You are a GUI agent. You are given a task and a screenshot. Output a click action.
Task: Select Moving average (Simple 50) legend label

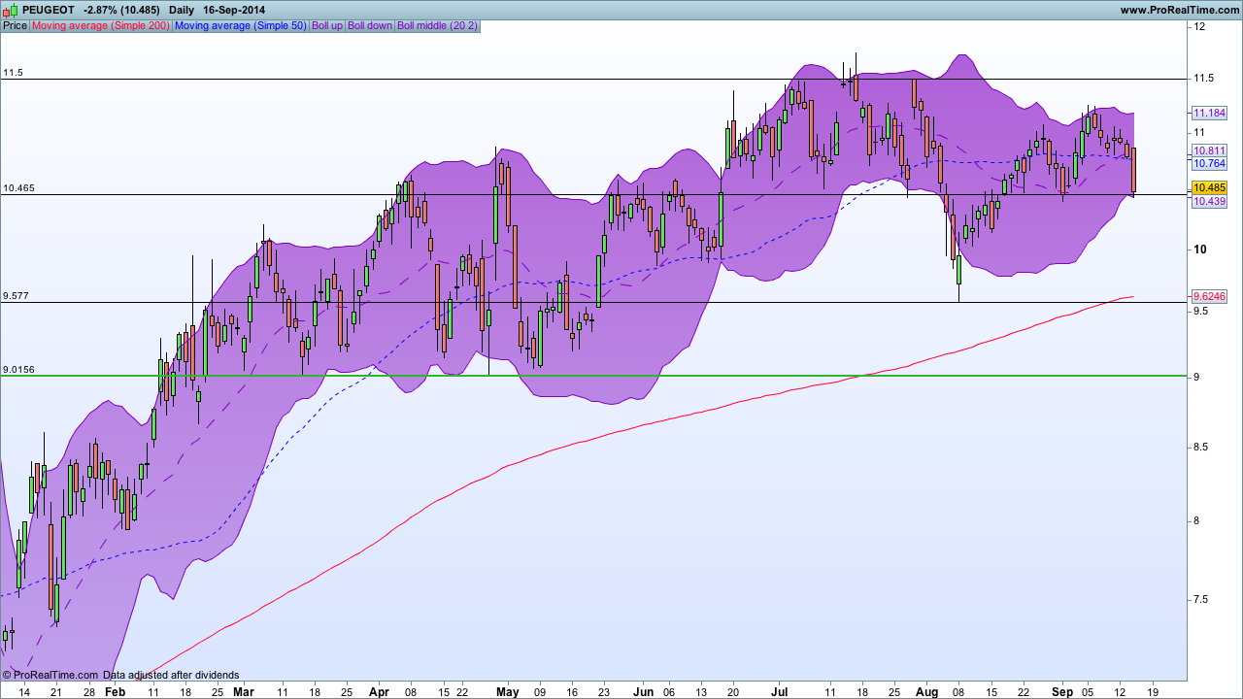[x=240, y=25]
